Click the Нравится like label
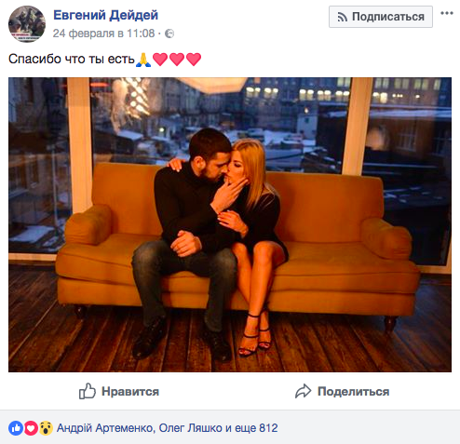 (x=130, y=392)
